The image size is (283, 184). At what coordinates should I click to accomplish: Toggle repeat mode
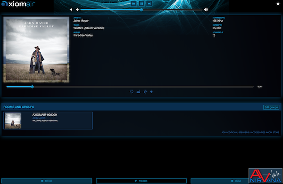point(145,92)
